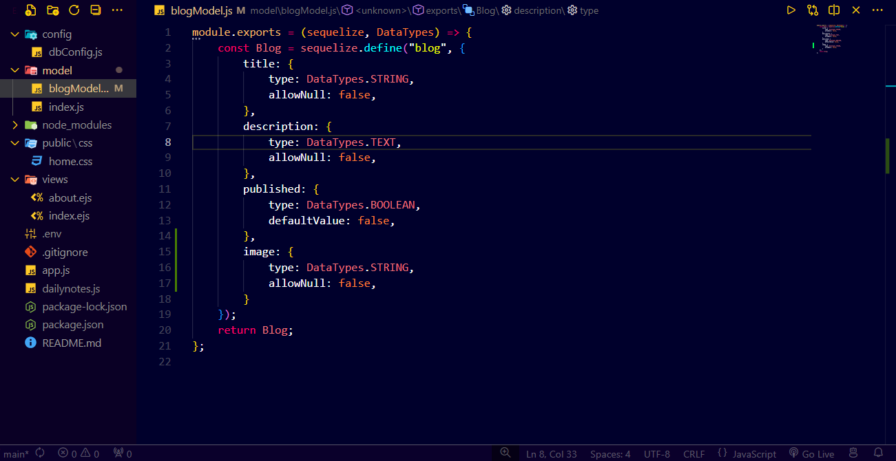Click the zoom magnifier status icon
896x461 pixels.
point(506,453)
